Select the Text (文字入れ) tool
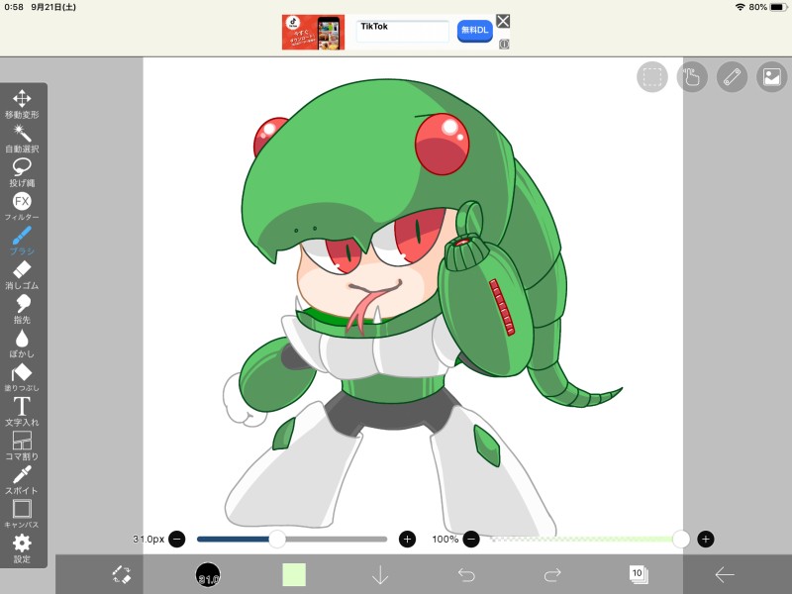 22,412
